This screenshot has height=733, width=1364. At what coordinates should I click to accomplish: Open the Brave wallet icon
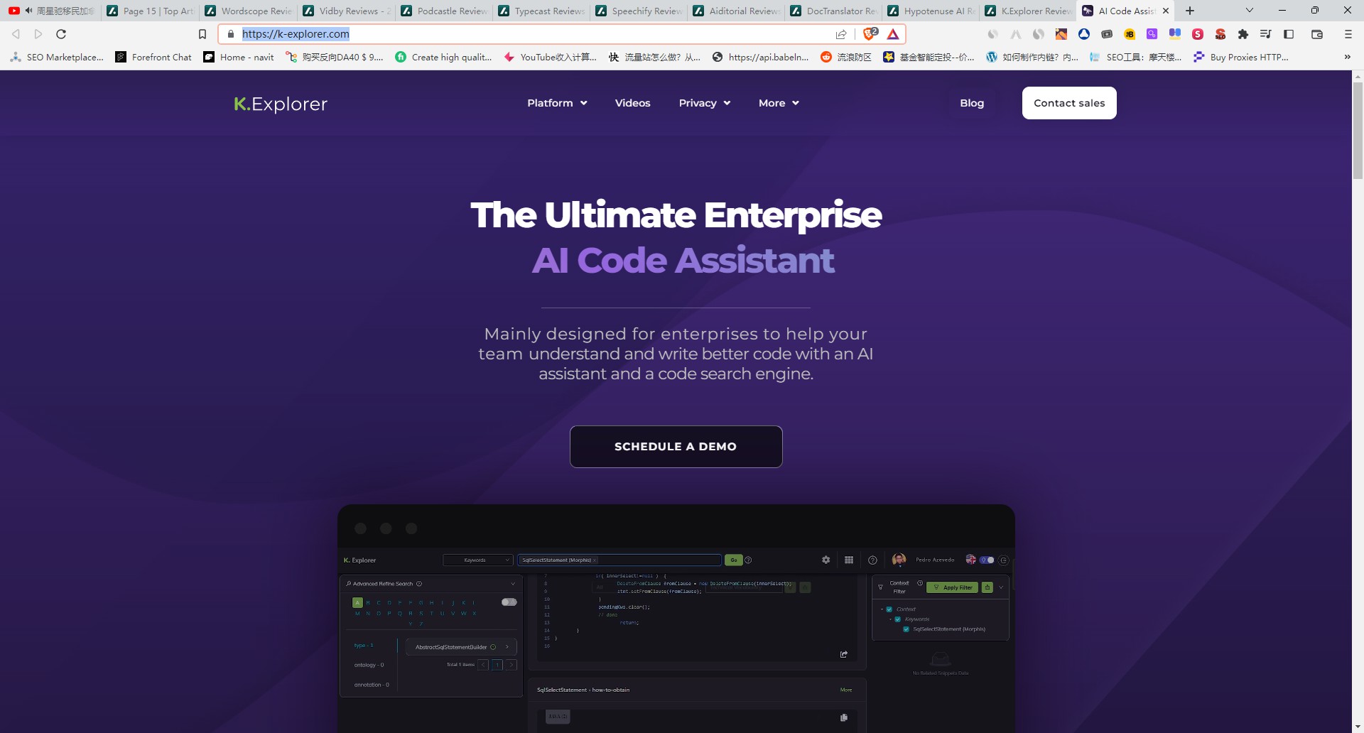click(x=1316, y=34)
